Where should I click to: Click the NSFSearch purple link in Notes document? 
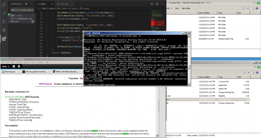45,84
